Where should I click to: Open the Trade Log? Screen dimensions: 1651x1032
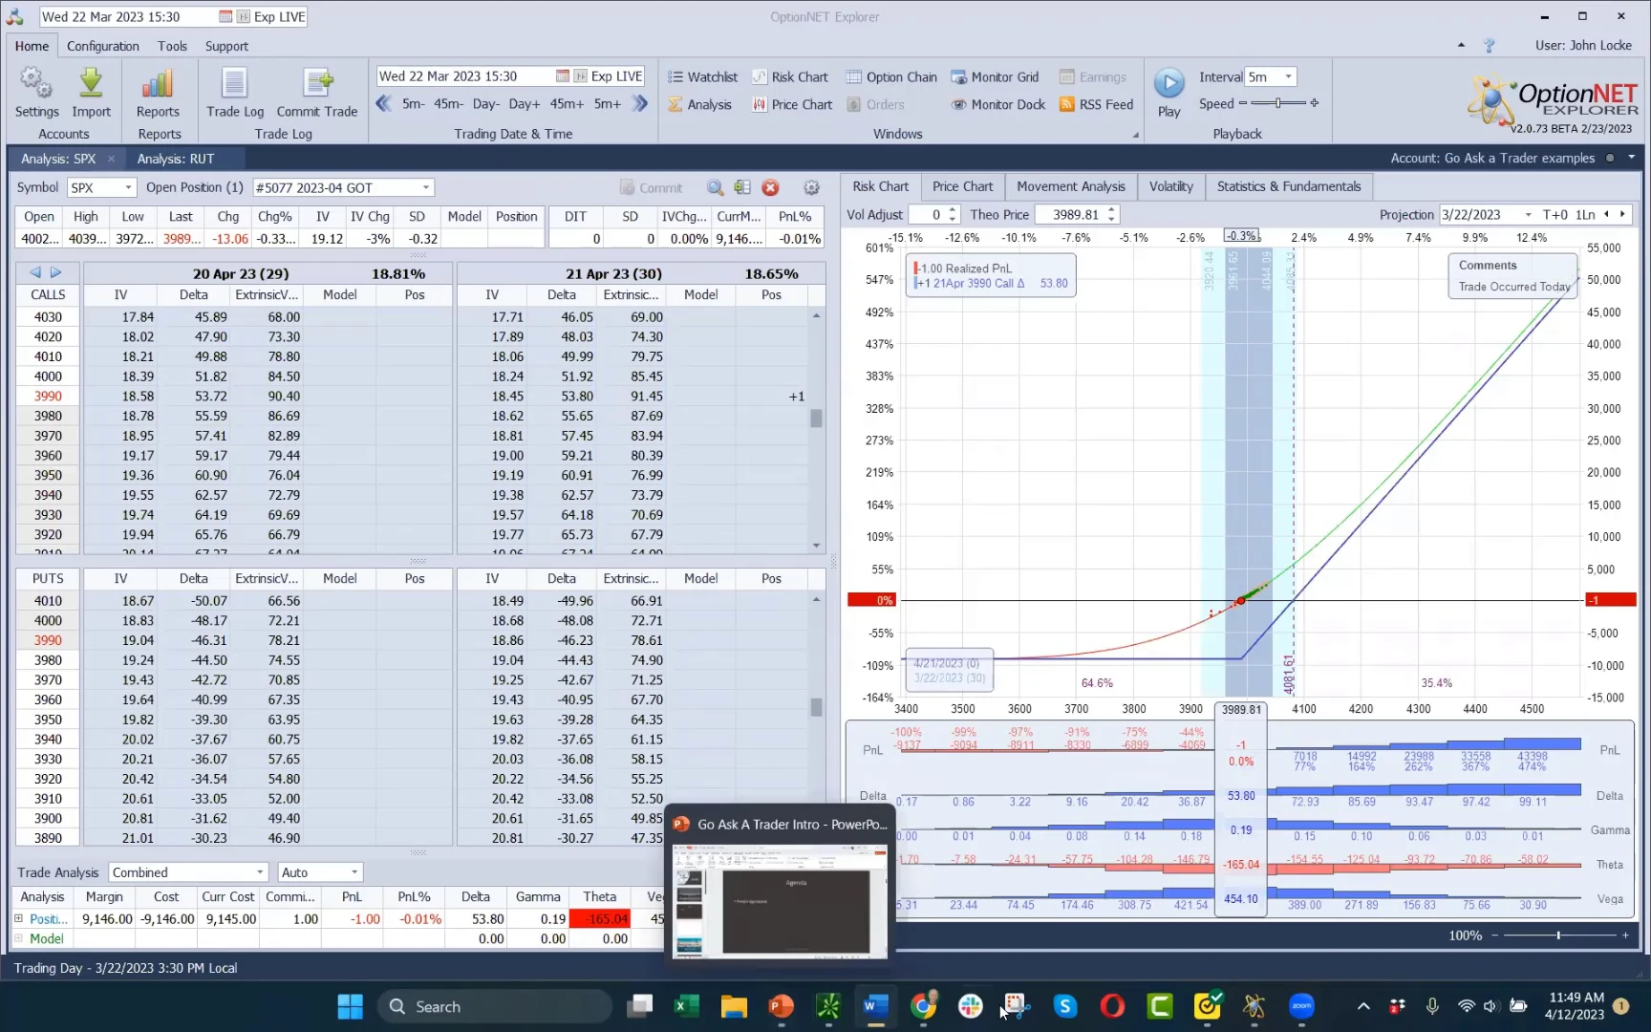point(235,92)
